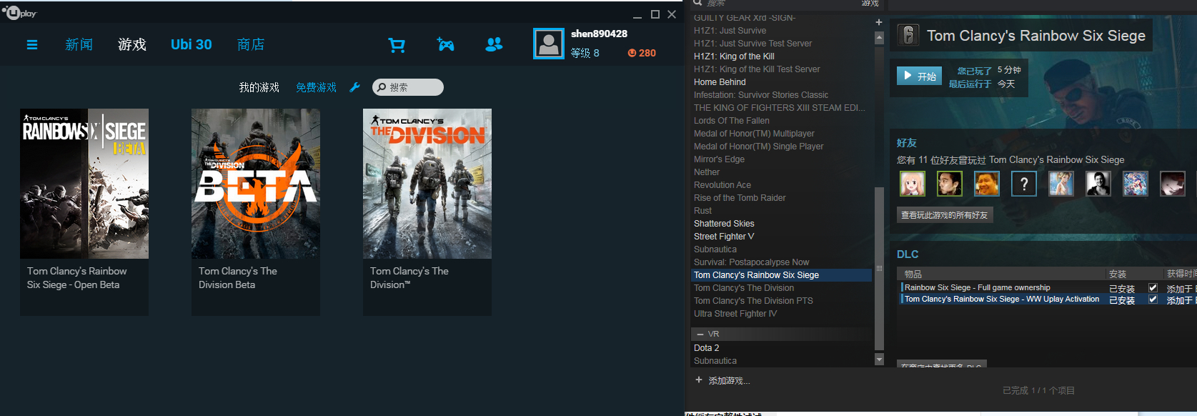Open Tom Clancy's The Division cover
This screenshot has width=1197, height=416.
point(427,184)
